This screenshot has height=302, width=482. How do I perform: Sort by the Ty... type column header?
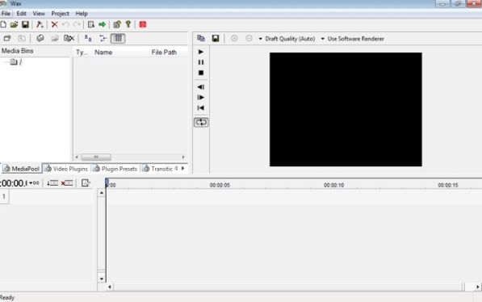tap(82, 52)
